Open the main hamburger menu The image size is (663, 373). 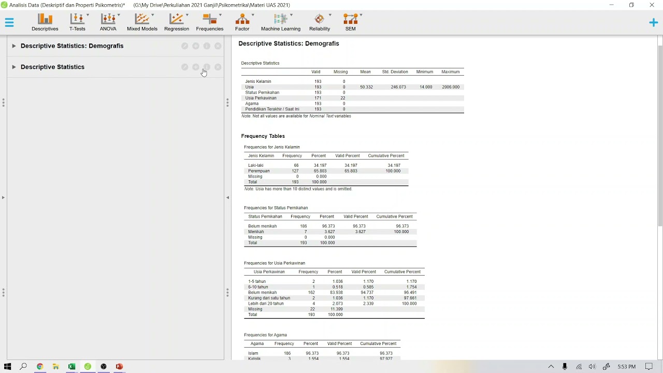coord(9,22)
